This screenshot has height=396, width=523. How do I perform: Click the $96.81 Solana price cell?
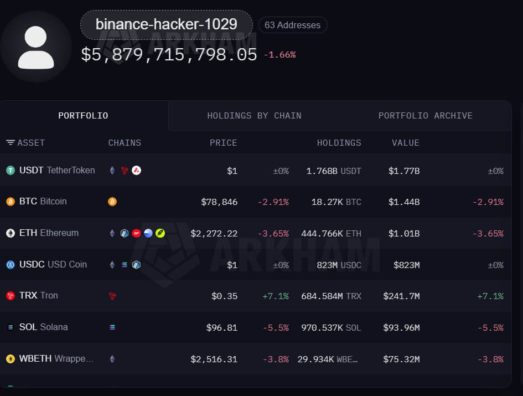(x=222, y=327)
